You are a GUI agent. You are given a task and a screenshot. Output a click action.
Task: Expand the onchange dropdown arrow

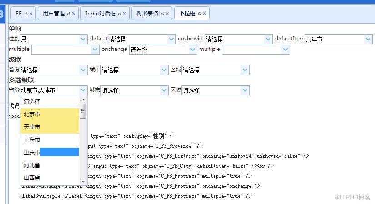pos(193,50)
